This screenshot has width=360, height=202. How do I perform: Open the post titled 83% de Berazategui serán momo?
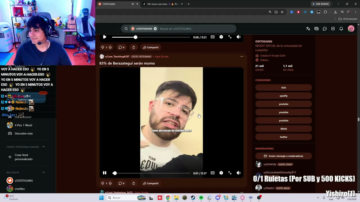click(x=127, y=63)
